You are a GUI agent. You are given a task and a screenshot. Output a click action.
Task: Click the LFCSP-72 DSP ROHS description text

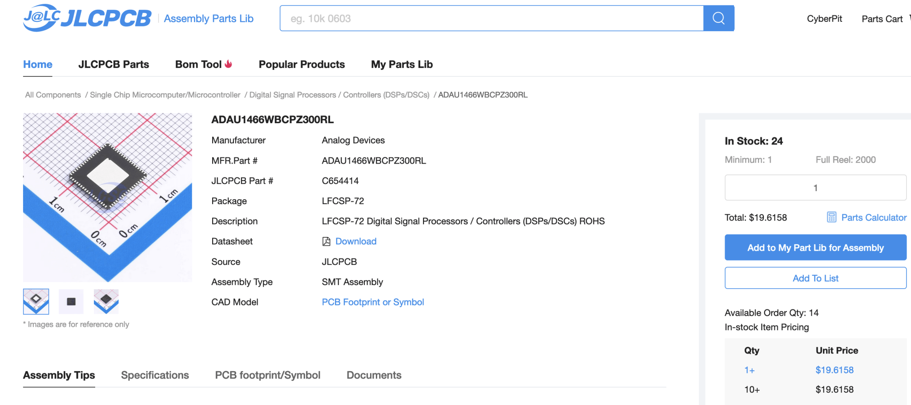click(464, 221)
